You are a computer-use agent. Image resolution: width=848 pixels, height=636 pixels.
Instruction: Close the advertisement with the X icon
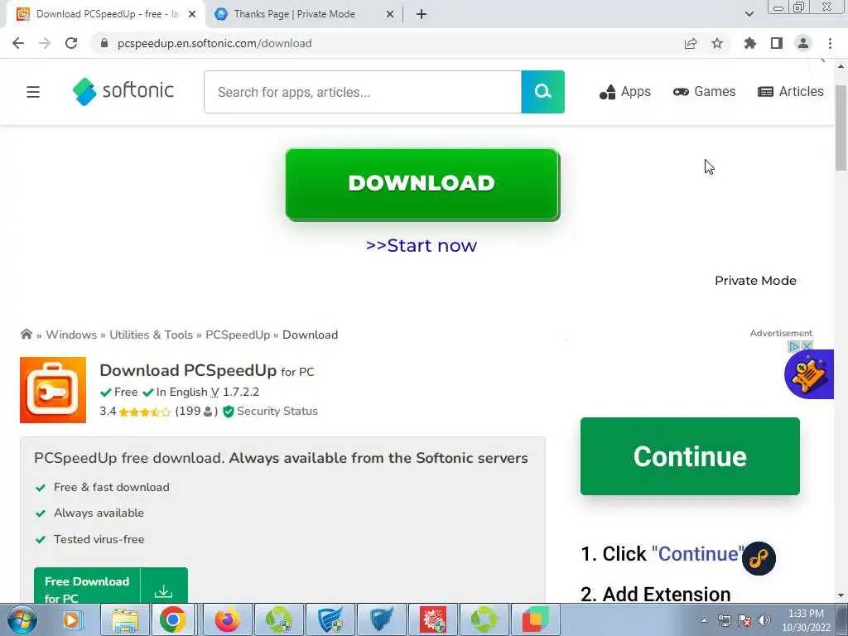coord(807,346)
